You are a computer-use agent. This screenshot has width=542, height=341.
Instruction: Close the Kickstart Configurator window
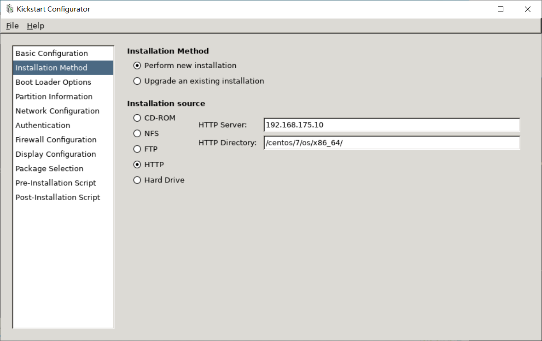tap(527, 9)
